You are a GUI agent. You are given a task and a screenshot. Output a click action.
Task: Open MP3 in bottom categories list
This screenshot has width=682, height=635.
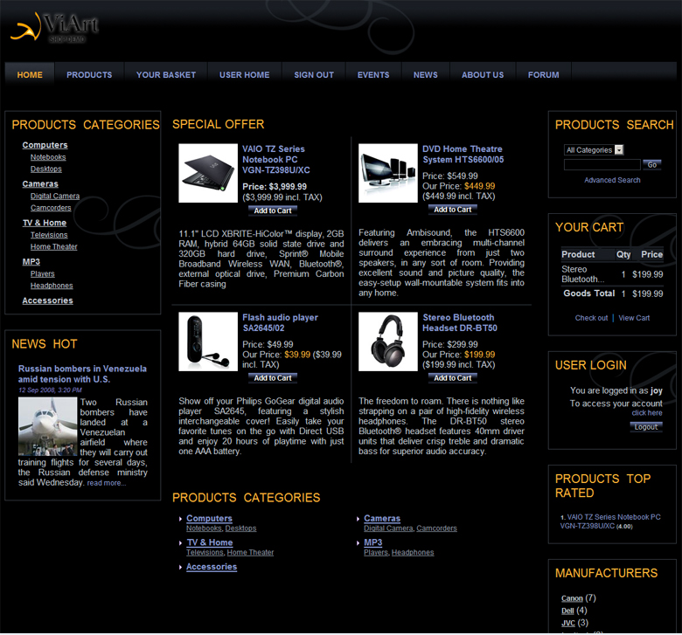372,542
